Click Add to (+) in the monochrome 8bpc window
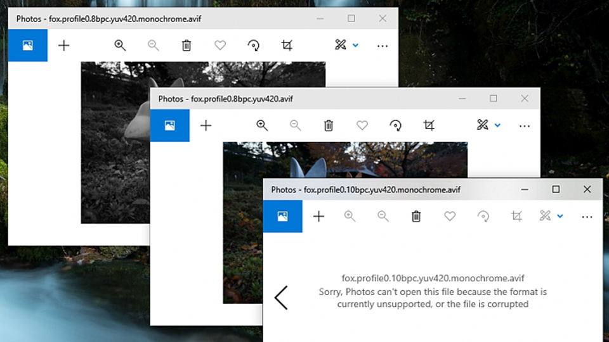Viewport: 609px width, 342px height. tap(63, 46)
